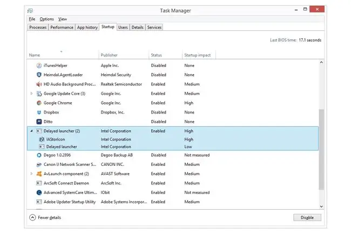This screenshot has width=351, height=234.
Task: Click the CANON INC. publisher cell
Action: pos(112,164)
